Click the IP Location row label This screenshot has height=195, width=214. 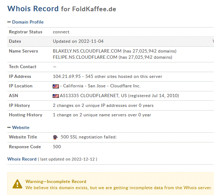(21, 86)
